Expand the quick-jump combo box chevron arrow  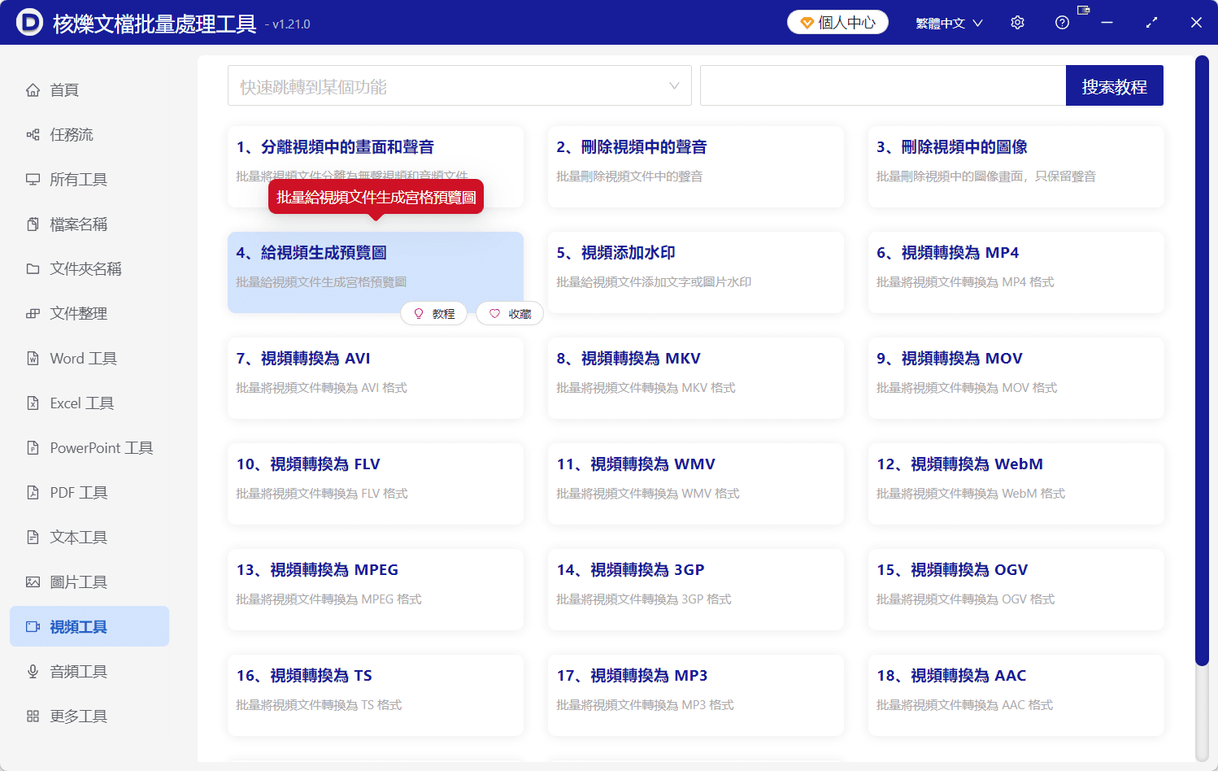[674, 85]
